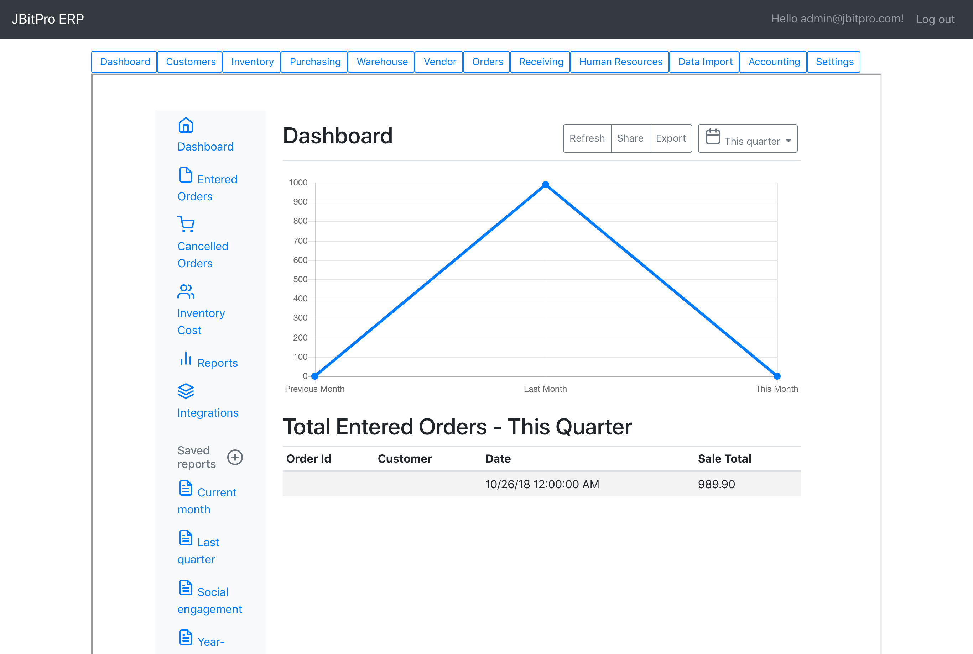Screen dimensions: 973x654
Task: Click the document icon beside Social engagement
Action: [x=186, y=588]
